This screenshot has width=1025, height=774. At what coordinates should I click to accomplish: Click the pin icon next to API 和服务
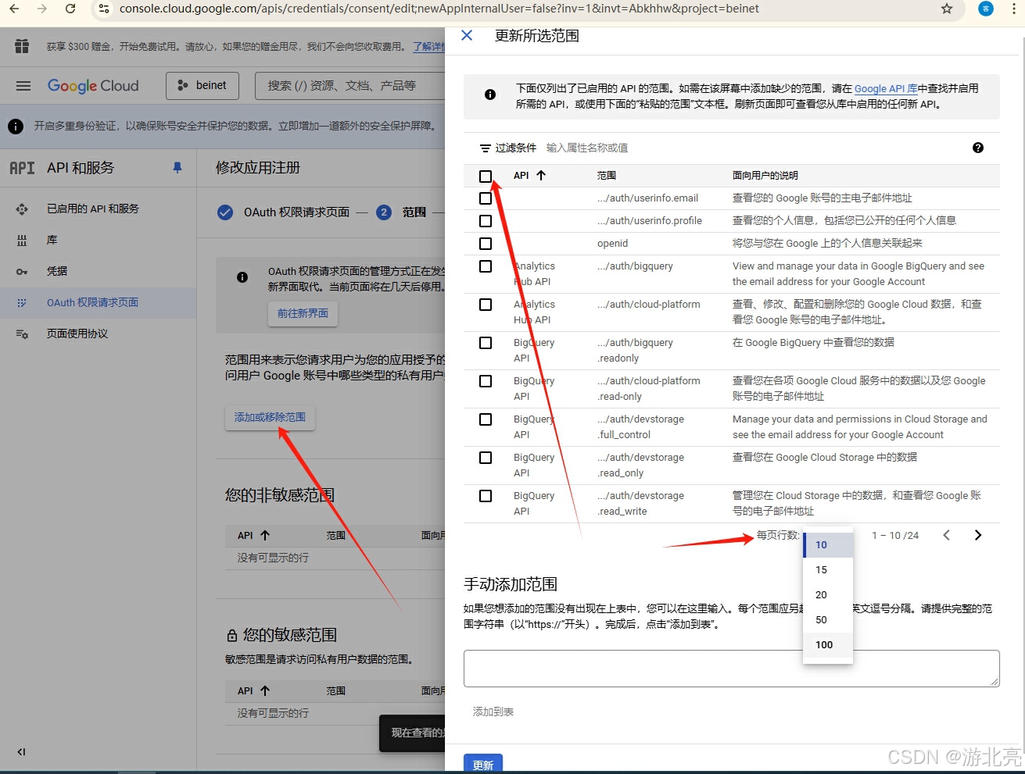177,168
